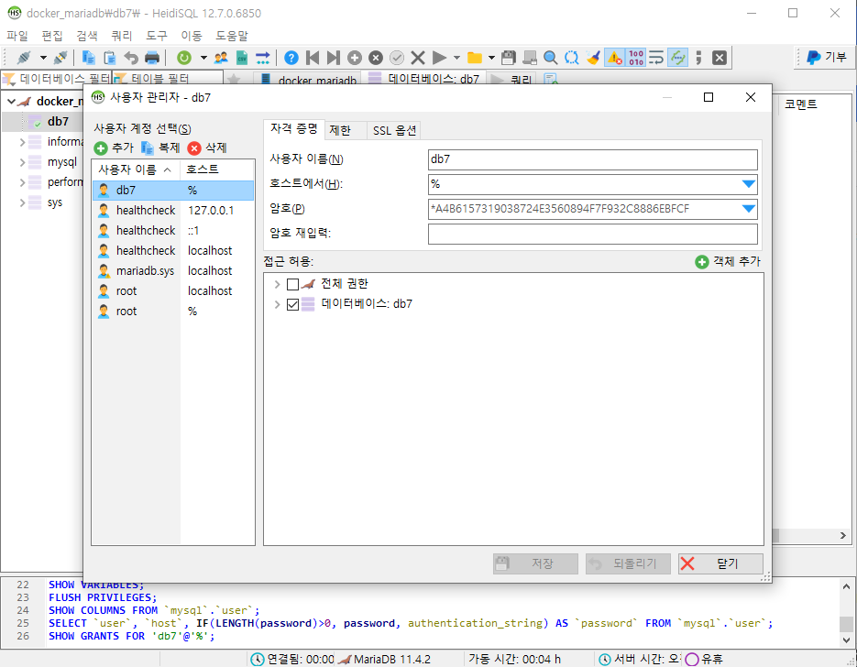Open the File menu
Screen dimensions: 857x667
16,36
